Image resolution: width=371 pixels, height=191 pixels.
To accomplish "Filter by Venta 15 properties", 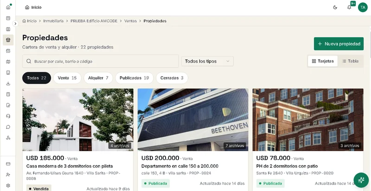I will pos(67,78).
